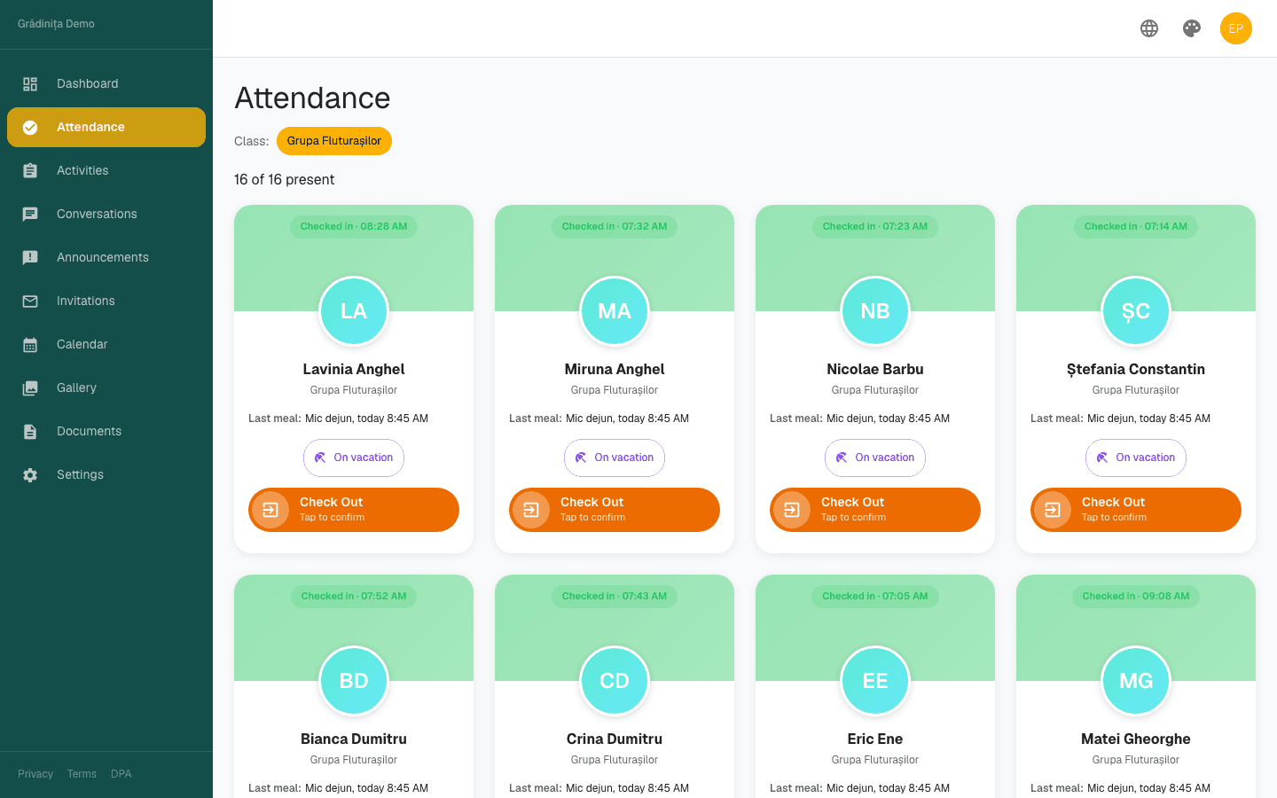
Task: Open the EP user avatar menu
Action: point(1236,28)
